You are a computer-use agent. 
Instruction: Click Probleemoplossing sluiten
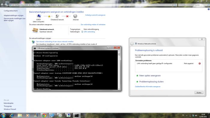(x=151, y=82)
